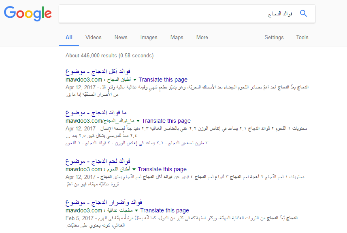Click the Google logo

28,13
